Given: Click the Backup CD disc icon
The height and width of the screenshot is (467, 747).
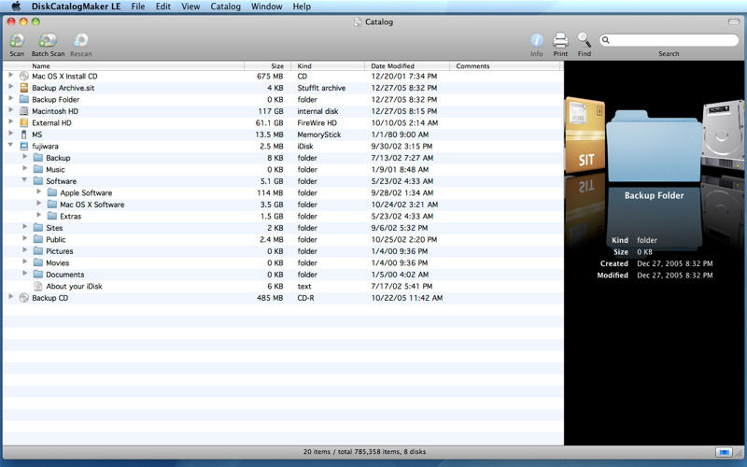Looking at the screenshot, I should pyautogui.click(x=24, y=298).
